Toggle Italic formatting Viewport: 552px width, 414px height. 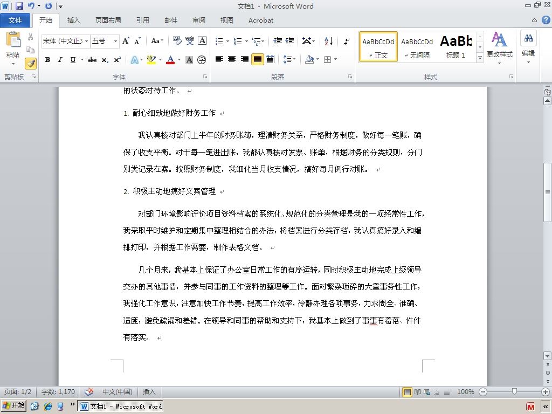tap(60, 60)
